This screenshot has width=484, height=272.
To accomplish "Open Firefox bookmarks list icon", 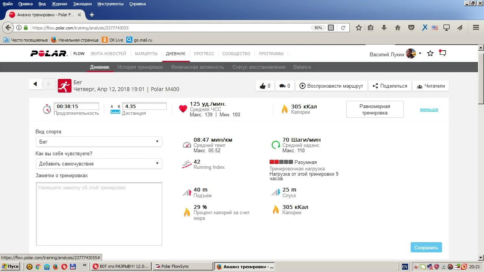I will point(371,28).
